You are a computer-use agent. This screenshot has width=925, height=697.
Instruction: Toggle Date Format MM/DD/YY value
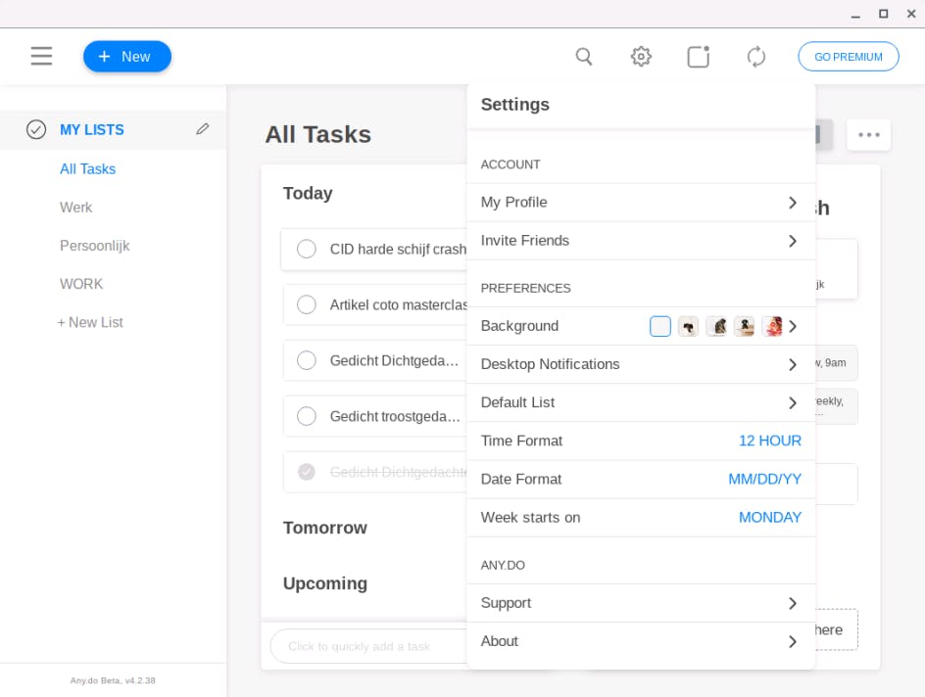(x=764, y=479)
